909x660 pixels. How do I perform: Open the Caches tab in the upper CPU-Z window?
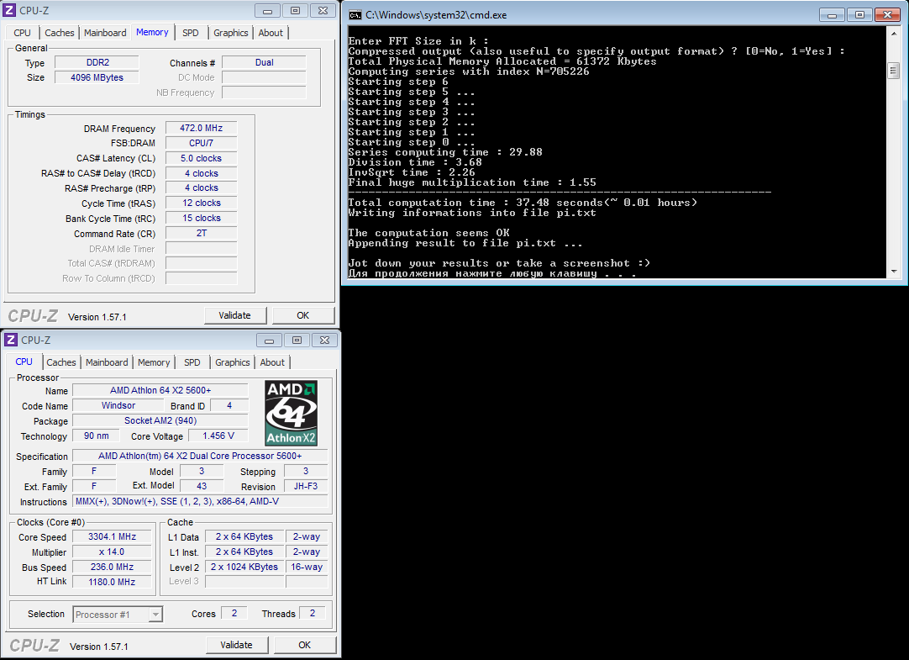click(x=59, y=33)
